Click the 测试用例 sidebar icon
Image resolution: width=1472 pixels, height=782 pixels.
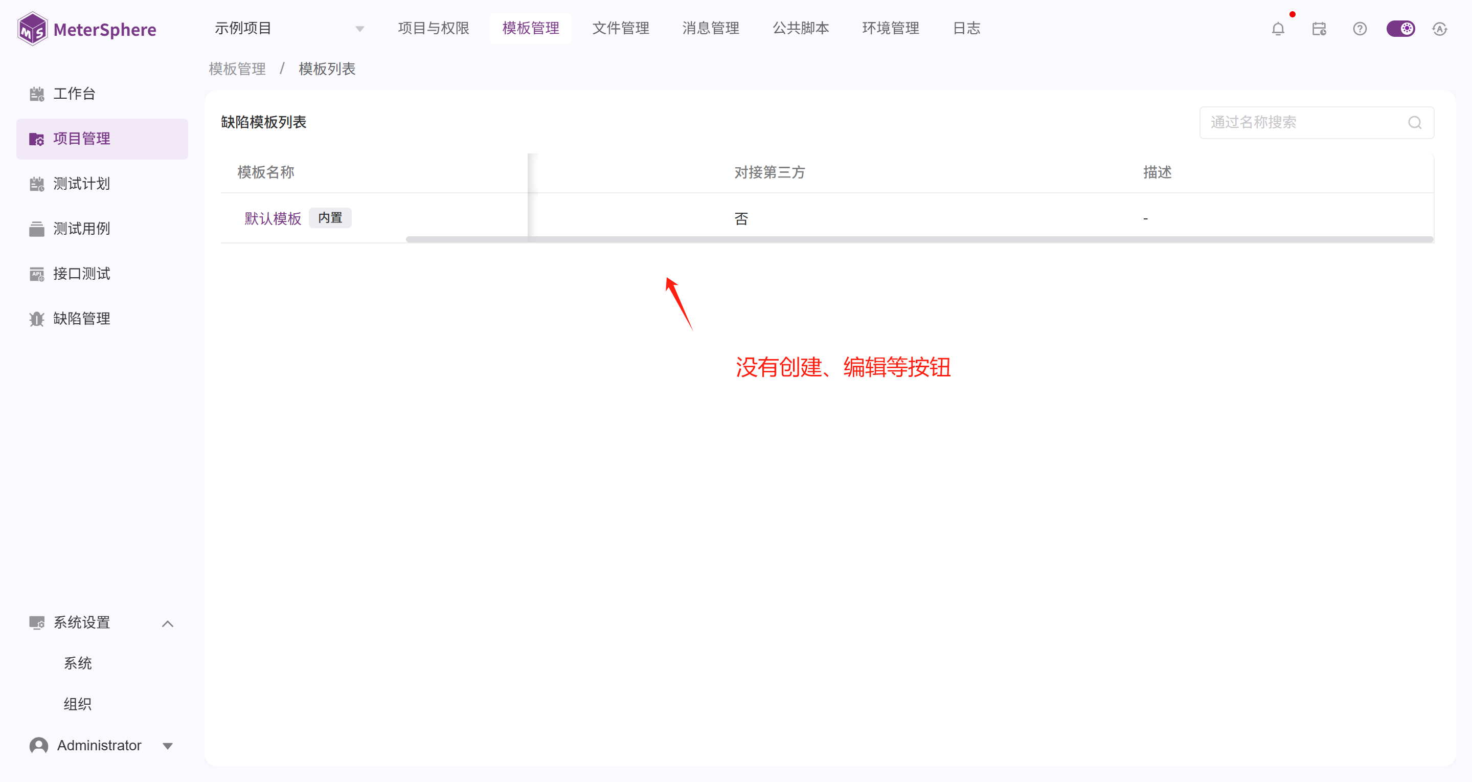pos(37,229)
